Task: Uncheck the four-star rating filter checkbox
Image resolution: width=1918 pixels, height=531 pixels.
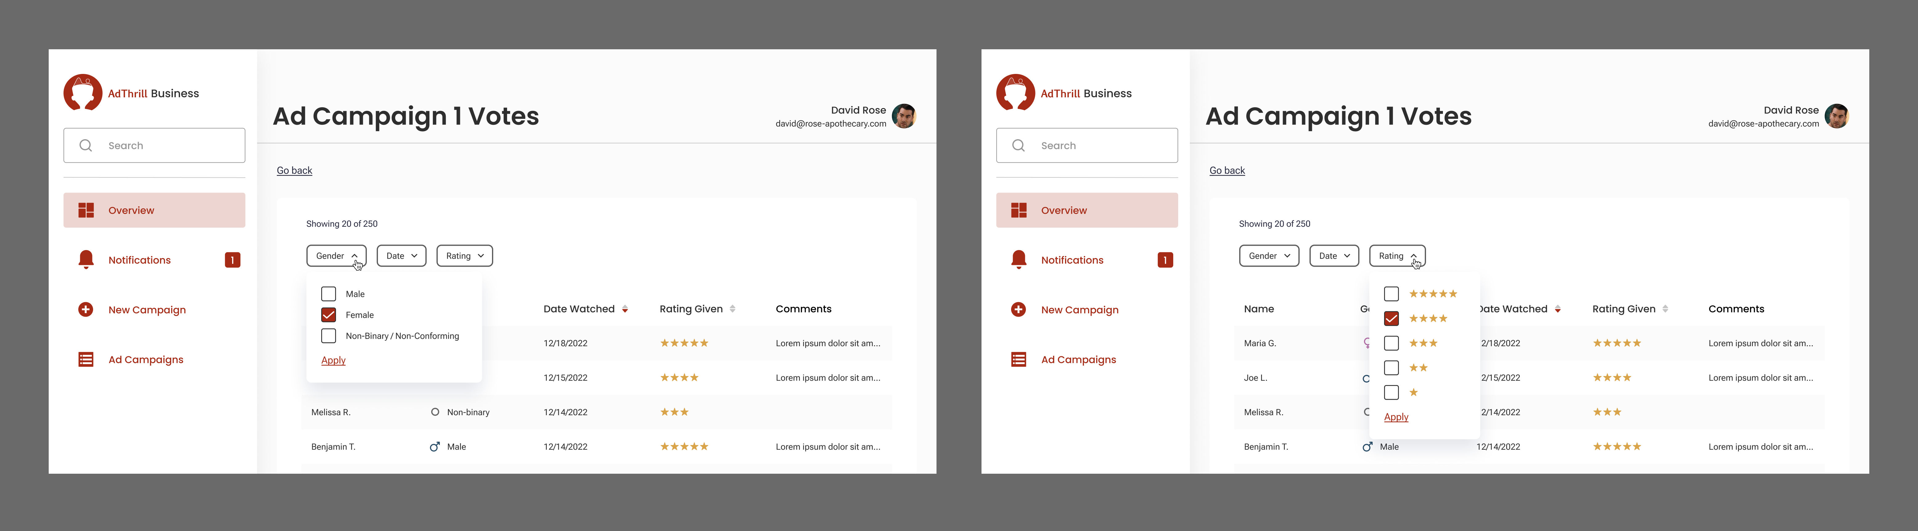Action: [x=1391, y=318]
